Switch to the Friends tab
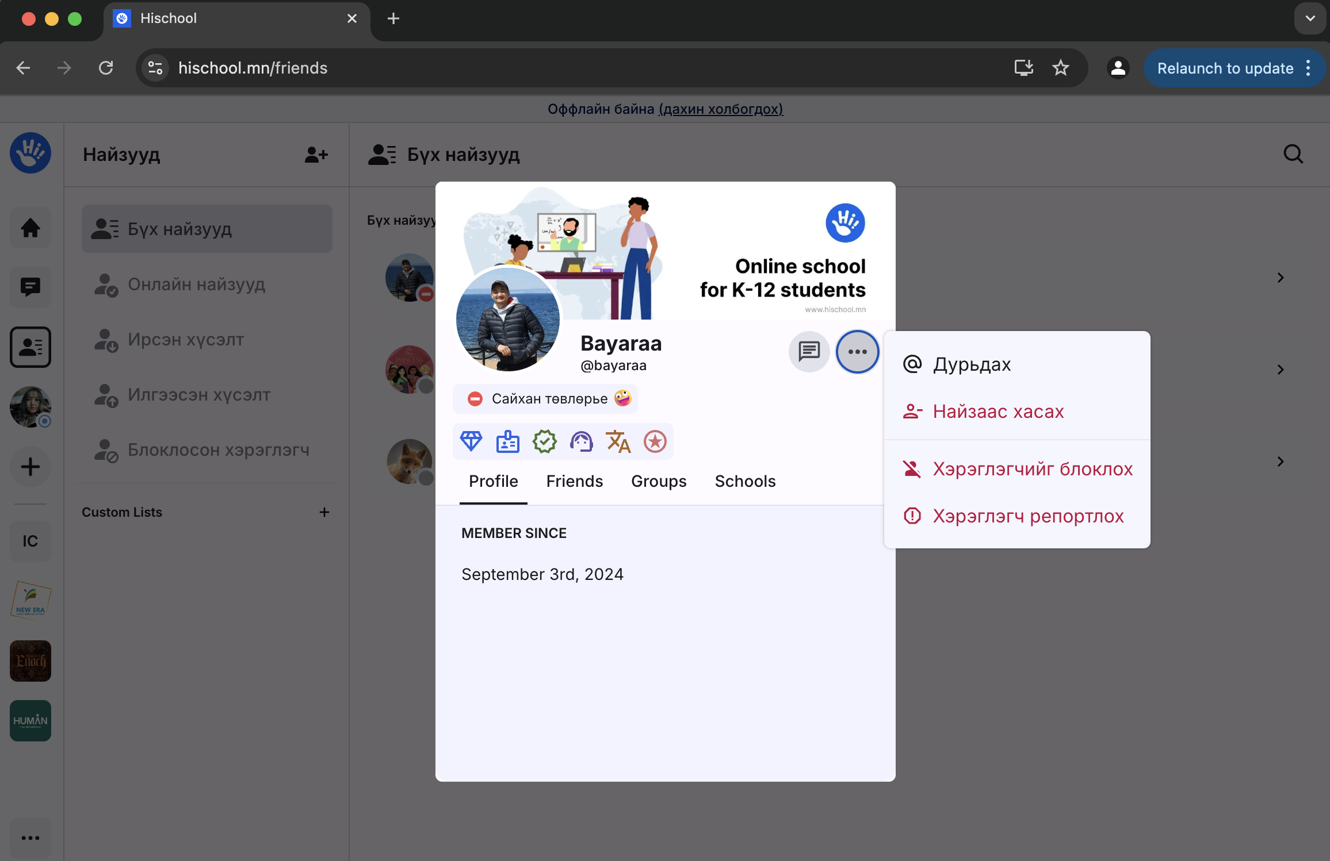The height and width of the screenshot is (861, 1330). coord(574,481)
